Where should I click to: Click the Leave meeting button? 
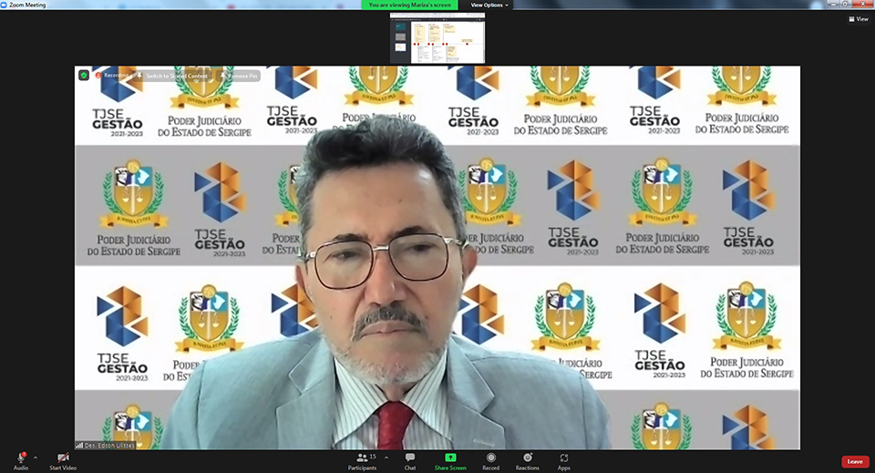[854, 461]
